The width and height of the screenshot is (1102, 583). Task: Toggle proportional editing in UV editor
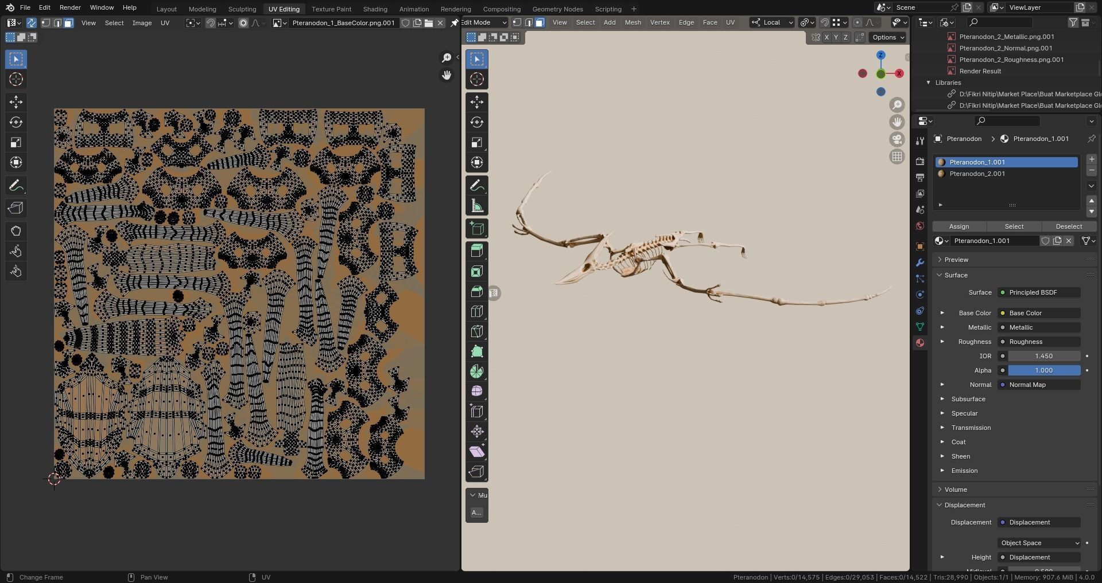[x=243, y=23]
